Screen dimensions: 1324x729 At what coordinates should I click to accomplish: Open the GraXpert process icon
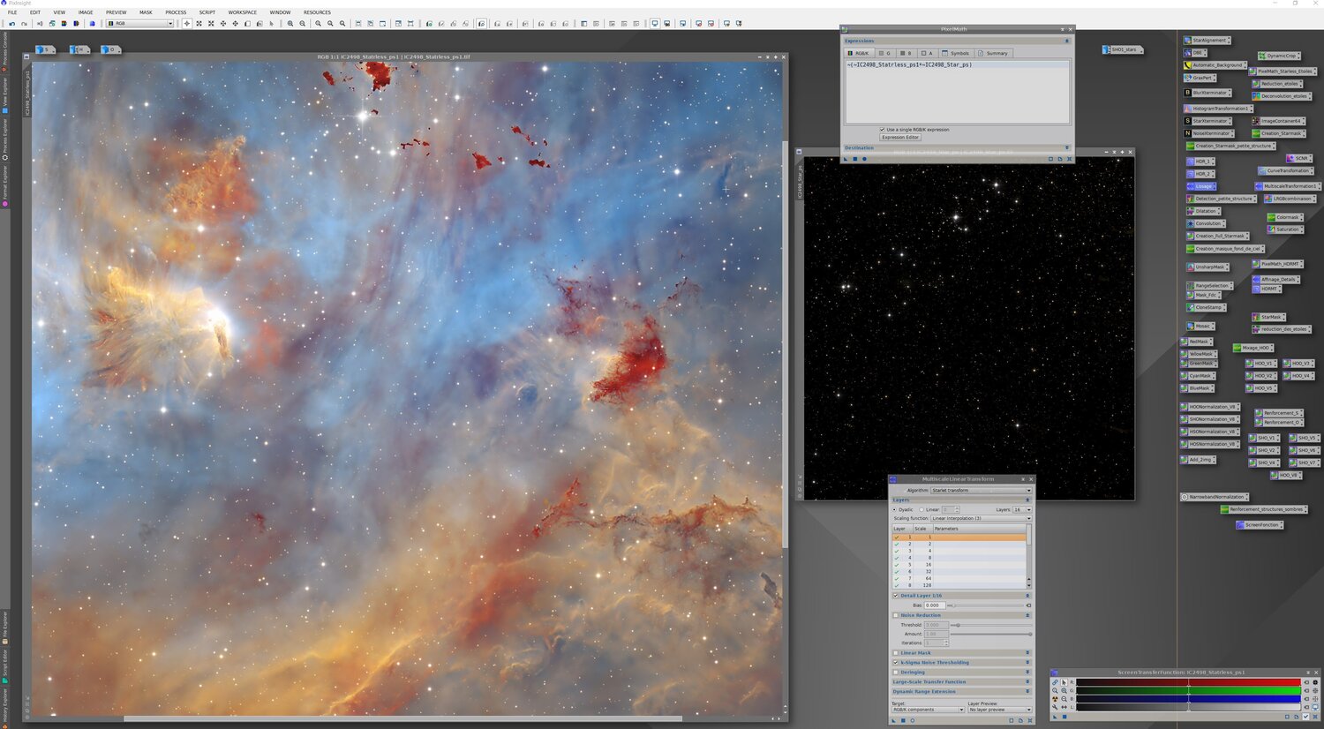[x=1202, y=78]
